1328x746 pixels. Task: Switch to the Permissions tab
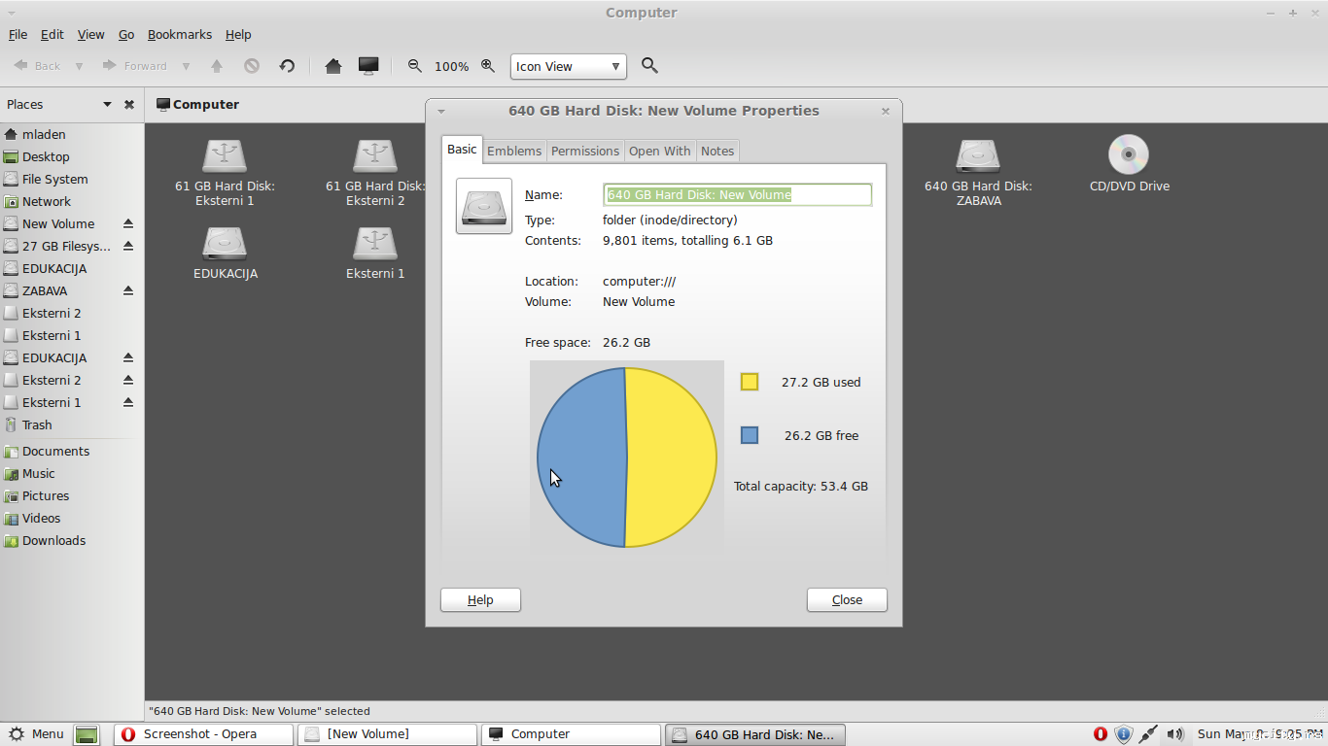(585, 151)
